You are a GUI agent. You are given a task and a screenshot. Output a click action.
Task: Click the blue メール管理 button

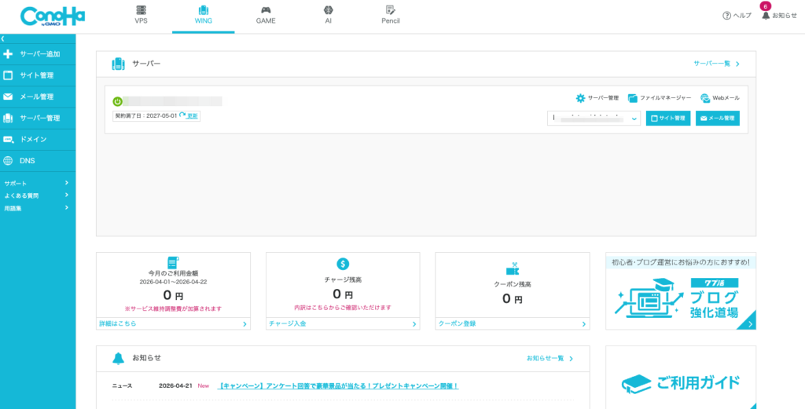click(718, 119)
